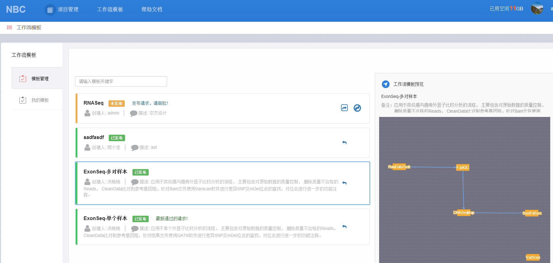Click the share icon on RNASeq row
553x263 pixels.
coord(344,108)
